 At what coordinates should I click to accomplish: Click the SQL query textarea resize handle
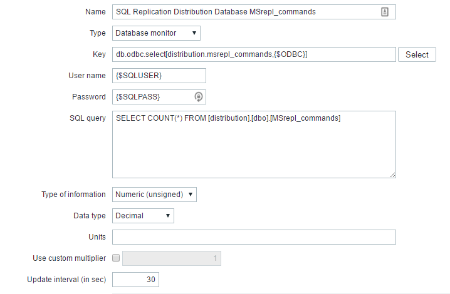[x=392, y=175]
